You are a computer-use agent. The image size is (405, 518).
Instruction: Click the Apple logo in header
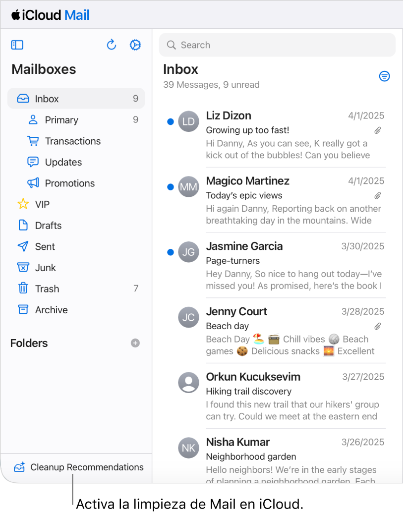click(15, 15)
